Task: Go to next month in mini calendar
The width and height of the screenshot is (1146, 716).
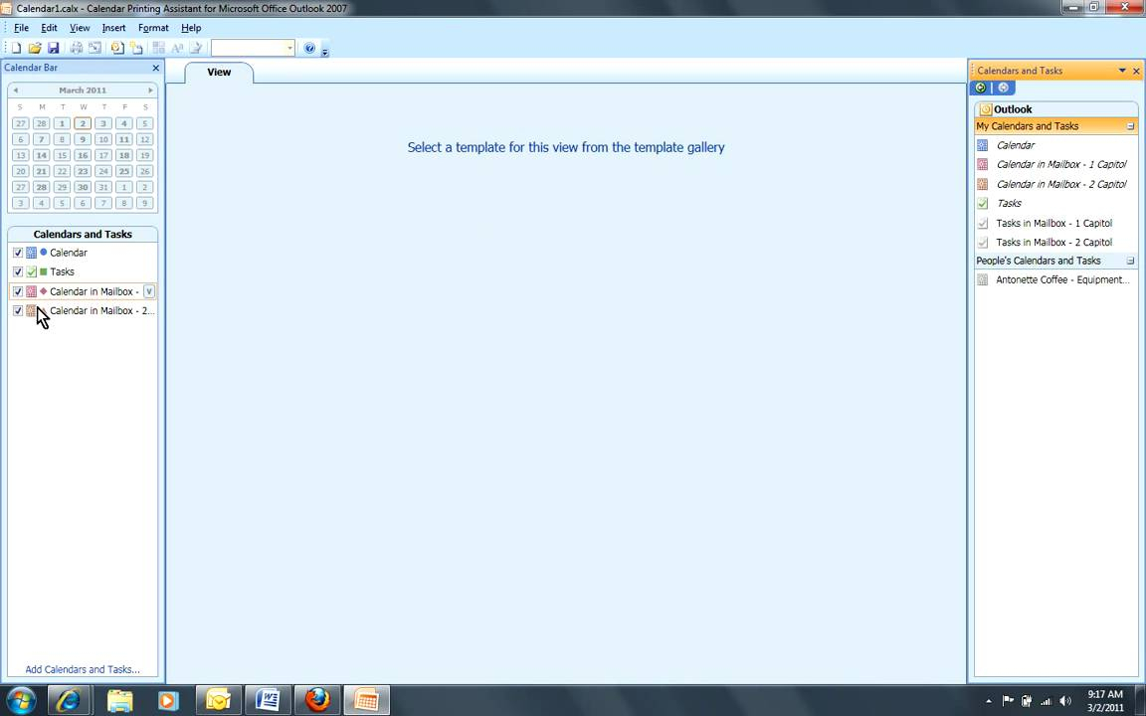Action: tap(150, 90)
